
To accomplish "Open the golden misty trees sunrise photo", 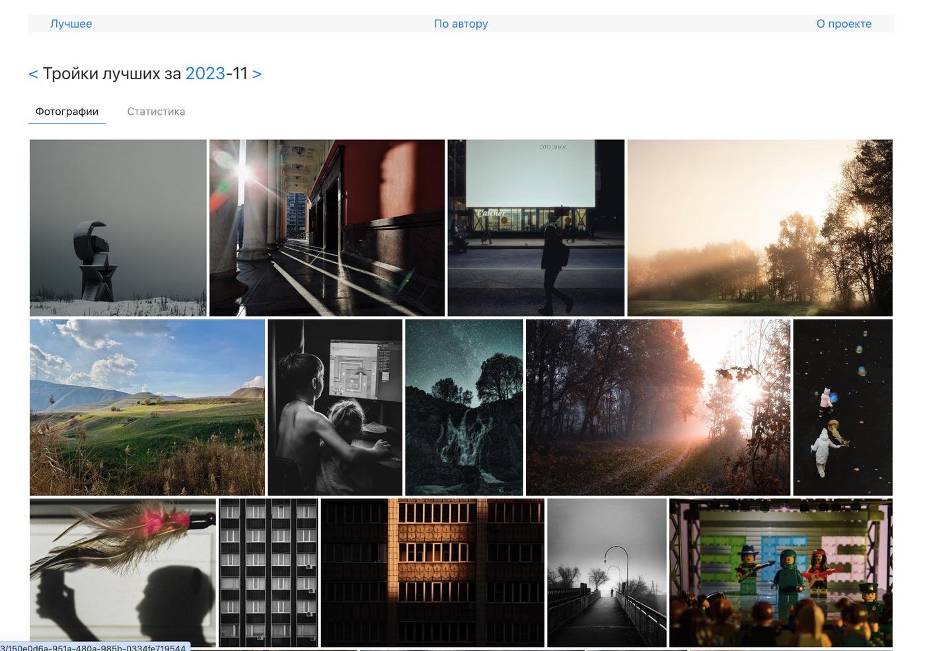I will [x=759, y=228].
